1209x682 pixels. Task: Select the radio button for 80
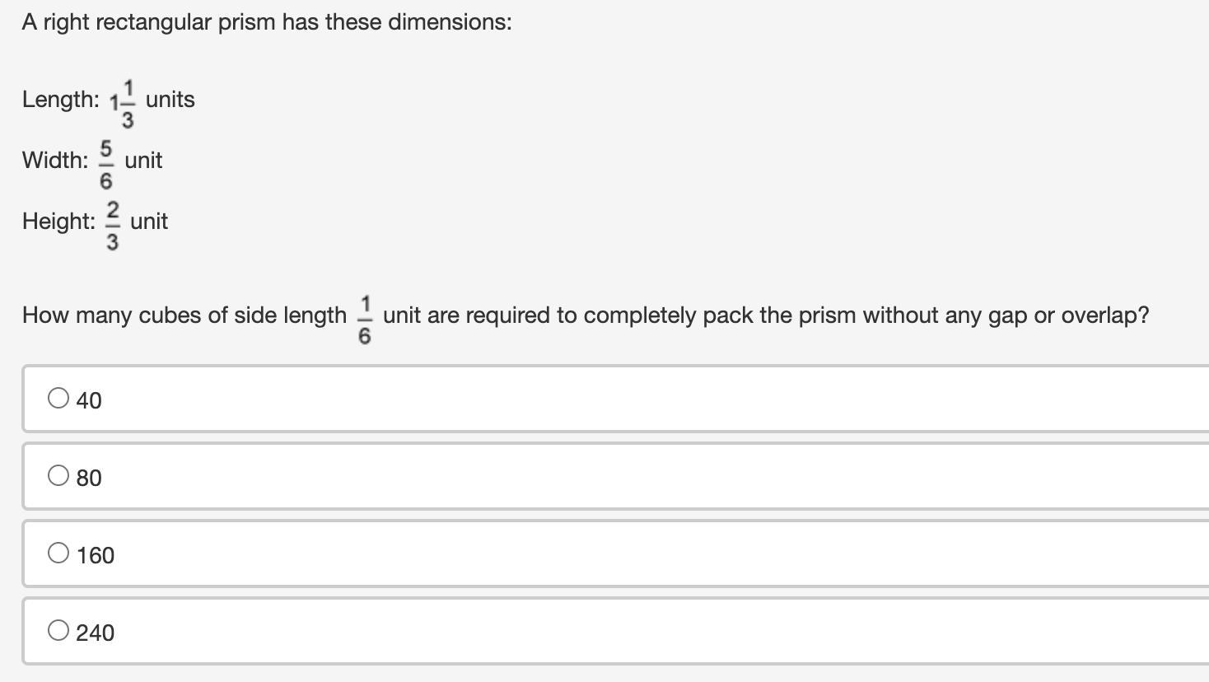click(x=58, y=476)
